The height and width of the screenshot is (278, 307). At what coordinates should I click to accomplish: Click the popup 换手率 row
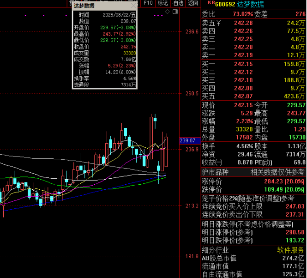(x=105, y=79)
